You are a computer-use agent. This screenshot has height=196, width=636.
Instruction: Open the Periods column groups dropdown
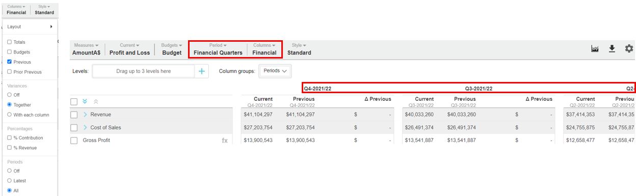(x=275, y=71)
